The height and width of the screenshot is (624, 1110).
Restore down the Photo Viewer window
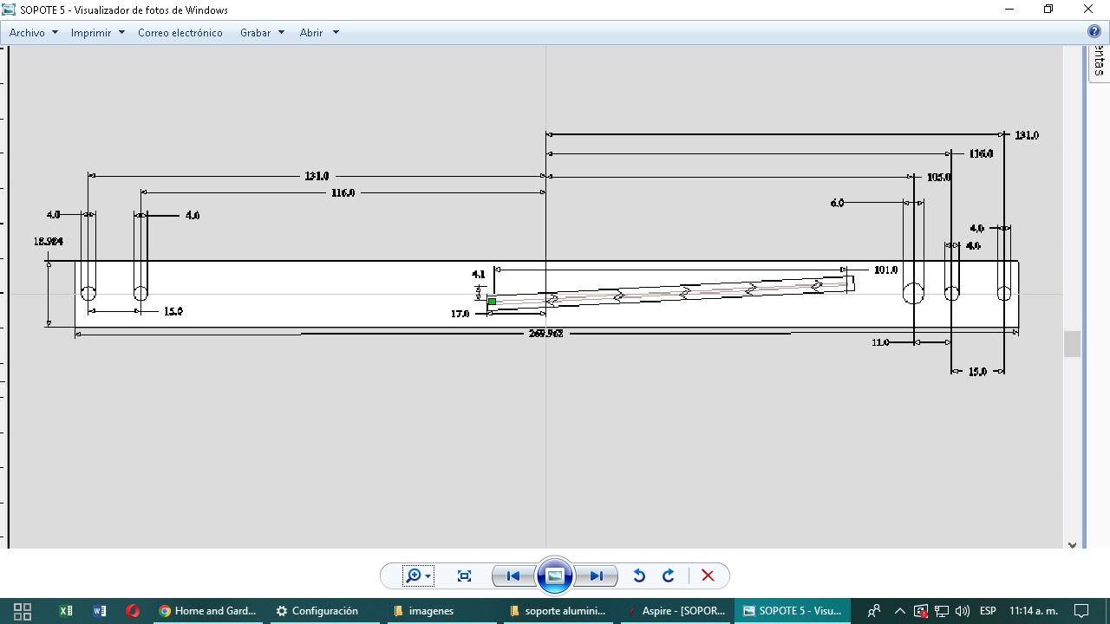point(1048,9)
